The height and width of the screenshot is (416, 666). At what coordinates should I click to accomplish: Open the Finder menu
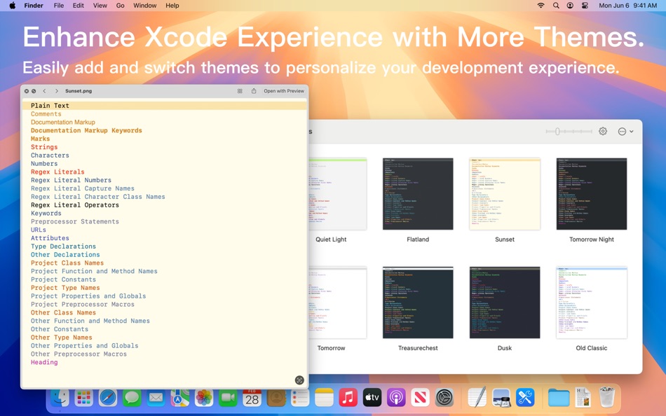tap(34, 6)
